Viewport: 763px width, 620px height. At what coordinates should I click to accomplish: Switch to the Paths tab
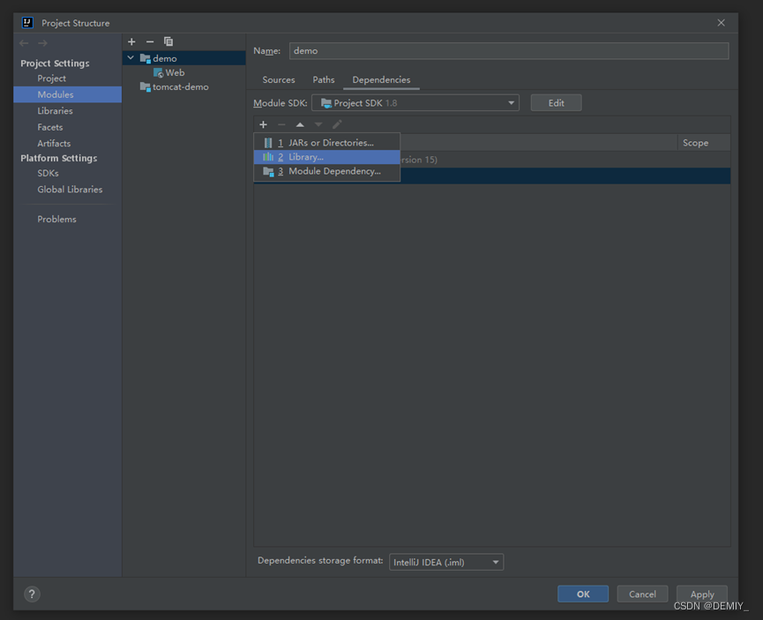(324, 79)
